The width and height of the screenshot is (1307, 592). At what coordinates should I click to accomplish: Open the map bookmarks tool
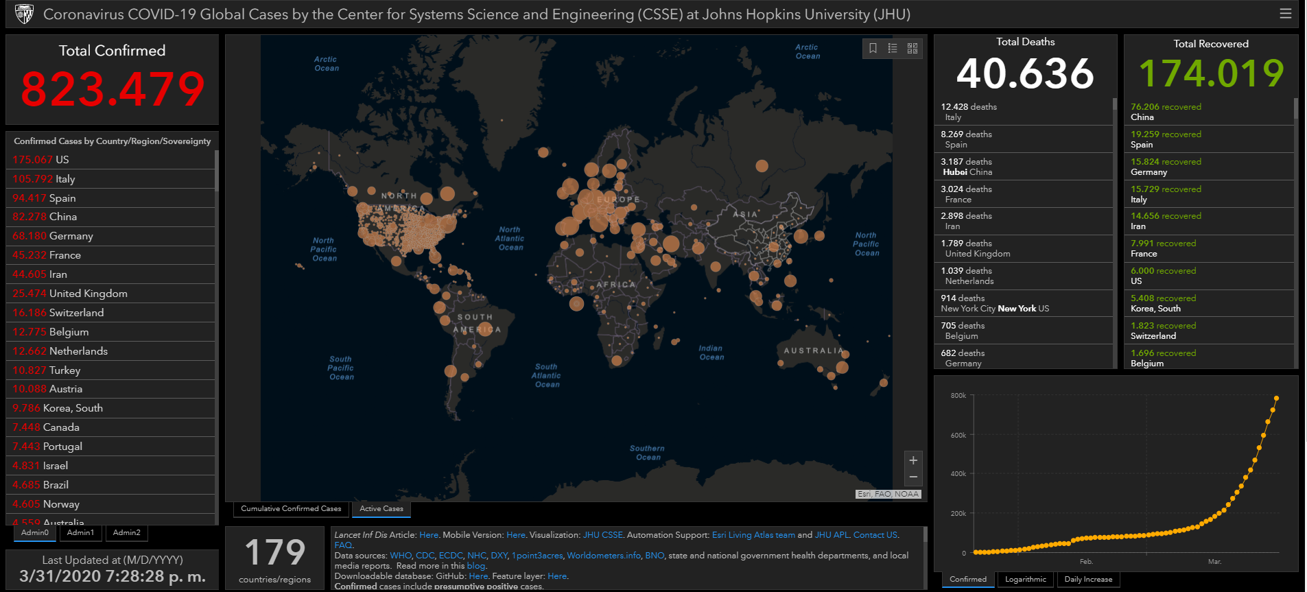873,48
